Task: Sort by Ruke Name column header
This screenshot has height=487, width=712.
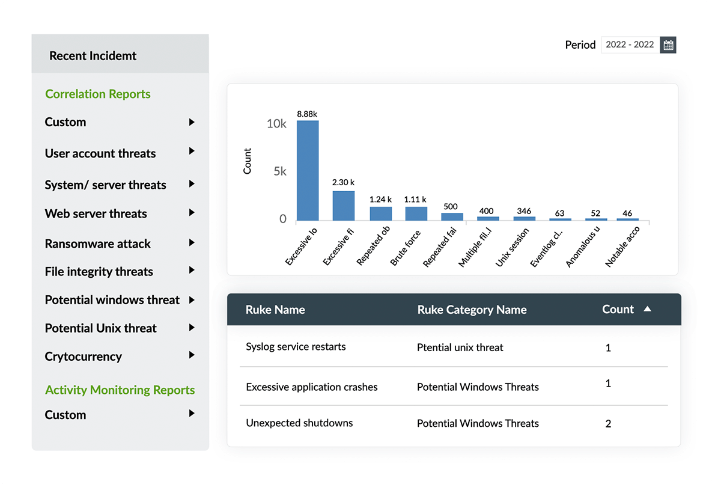Action: point(275,310)
